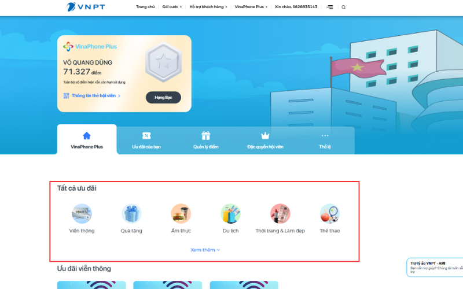Open the Trợ lý ảo VNPT - AMI chat widget

pyautogui.click(x=435, y=267)
